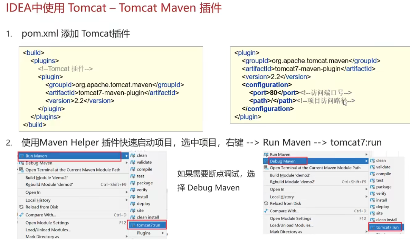Image resolution: width=410 pixels, height=240 pixels.
Task: Expand arrow on highlighted Run Maven entry
Action: [126, 156]
